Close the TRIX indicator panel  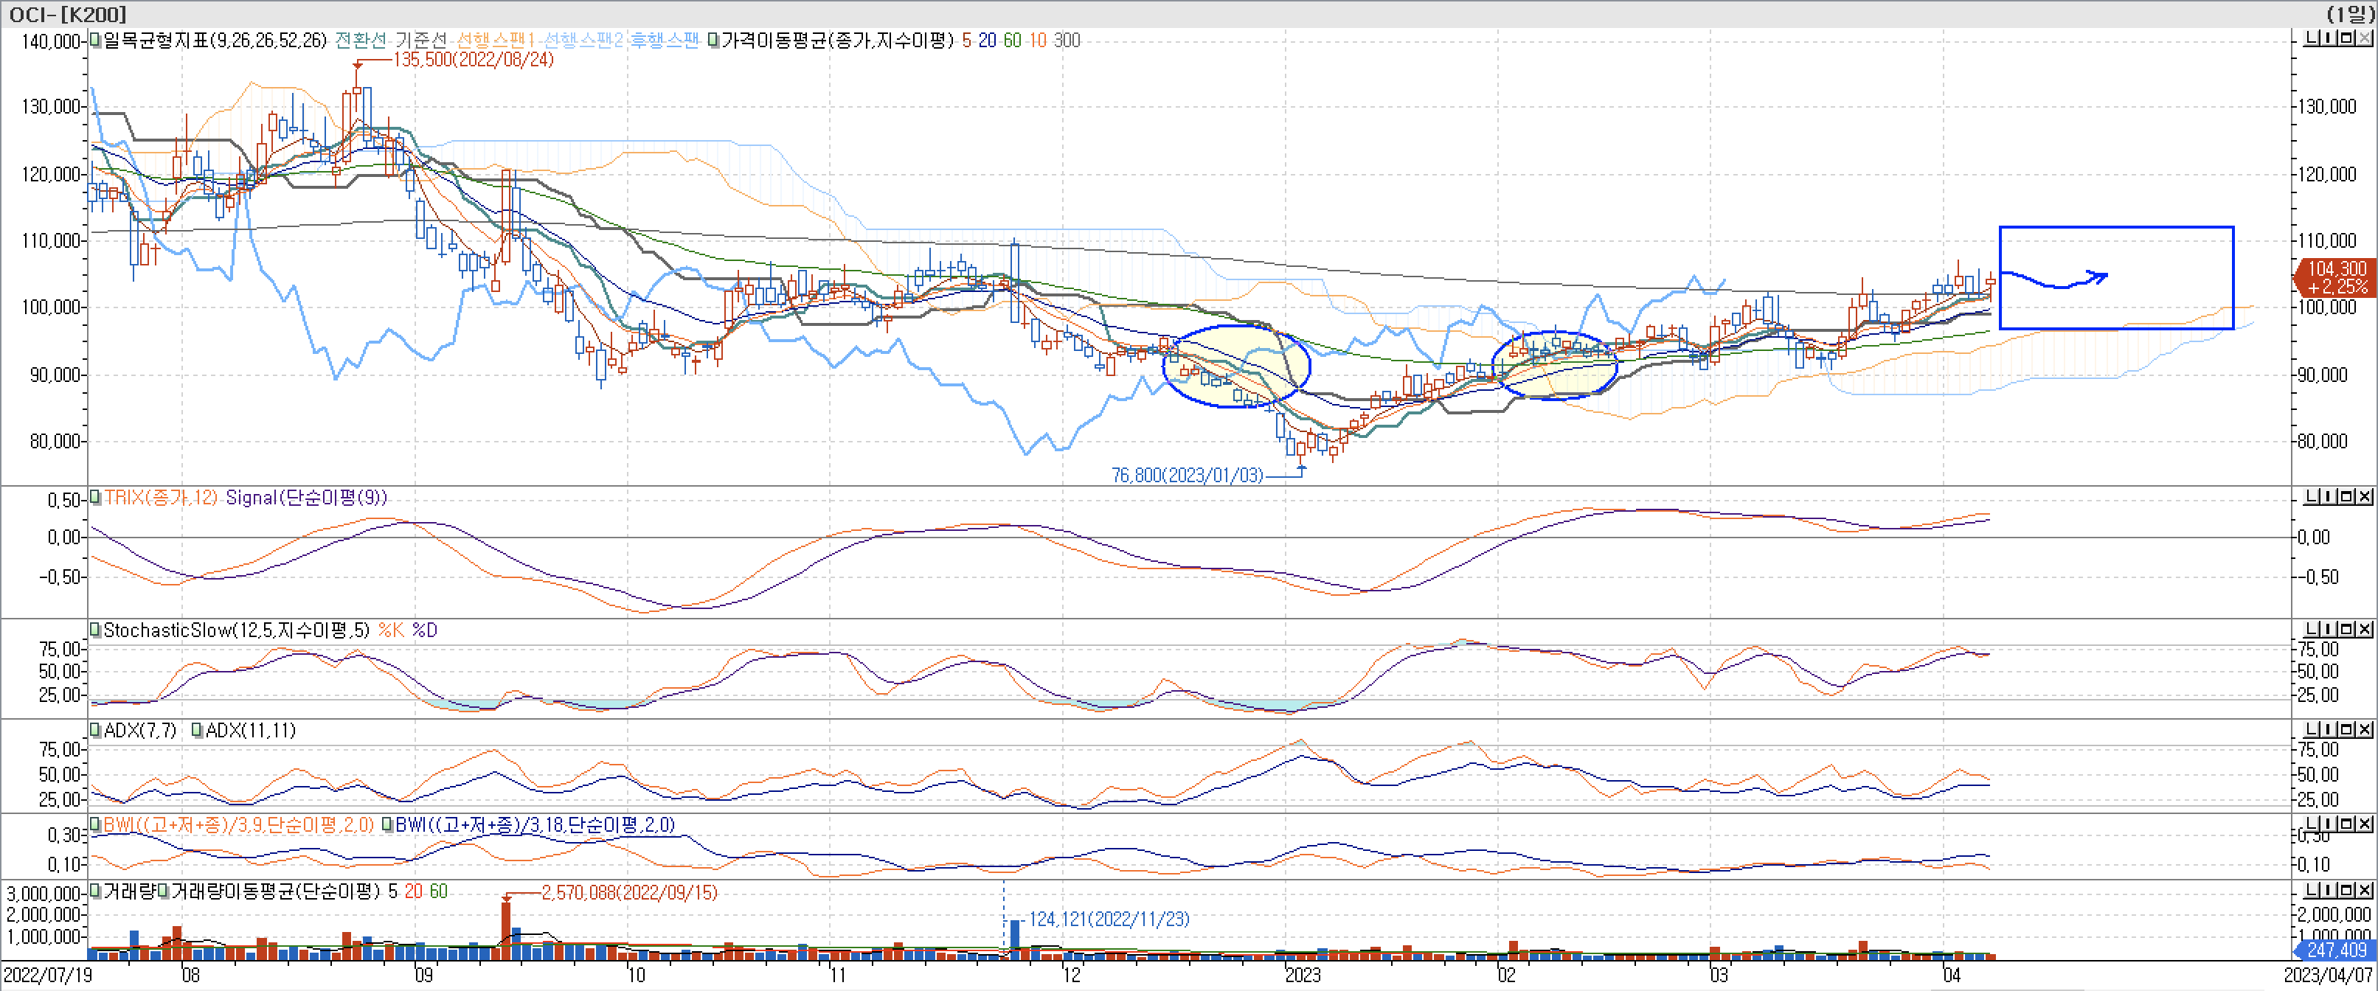2365,496
